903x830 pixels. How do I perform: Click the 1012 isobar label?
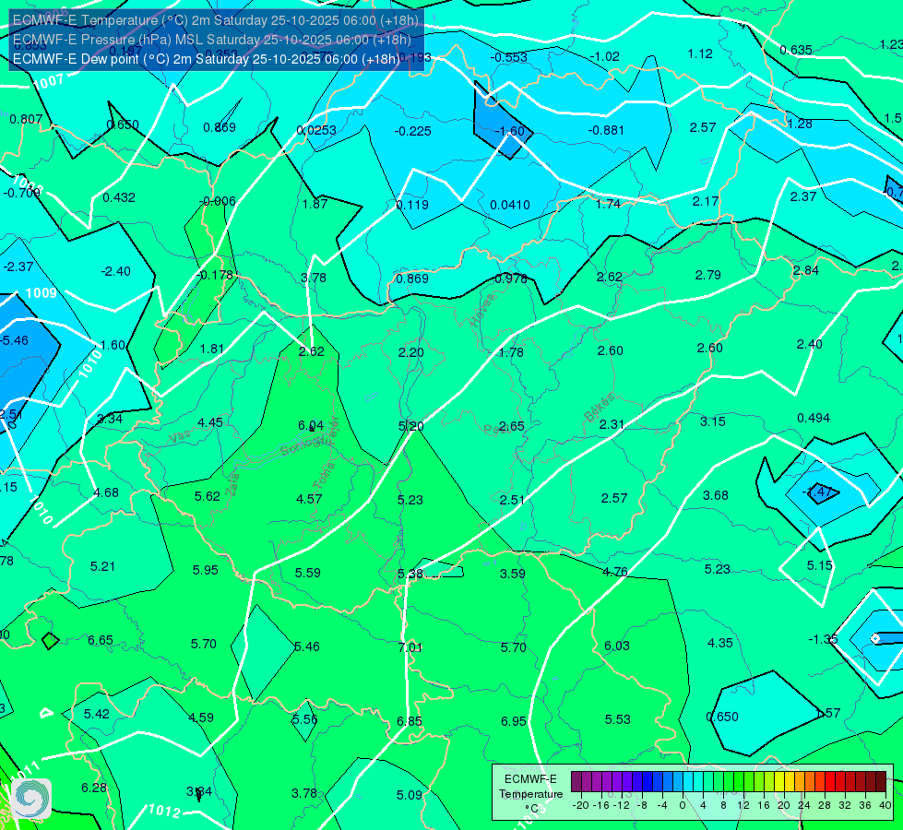[x=165, y=812]
